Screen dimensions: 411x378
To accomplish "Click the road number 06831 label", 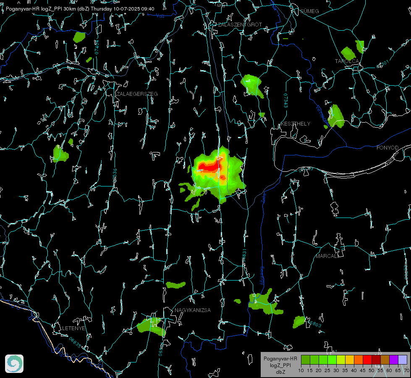I will [x=244, y=256].
